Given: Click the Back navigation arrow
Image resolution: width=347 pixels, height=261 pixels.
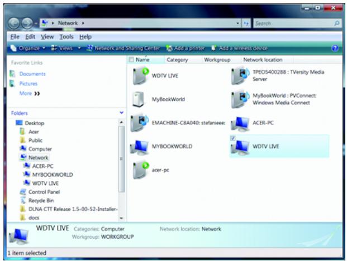Looking at the screenshot, I should pyautogui.click(x=14, y=23).
